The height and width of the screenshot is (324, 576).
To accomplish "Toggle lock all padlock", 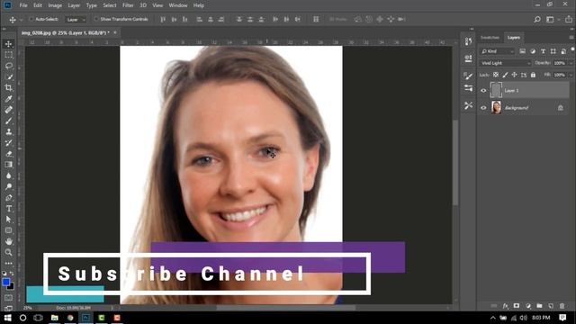I will click(533, 75).
